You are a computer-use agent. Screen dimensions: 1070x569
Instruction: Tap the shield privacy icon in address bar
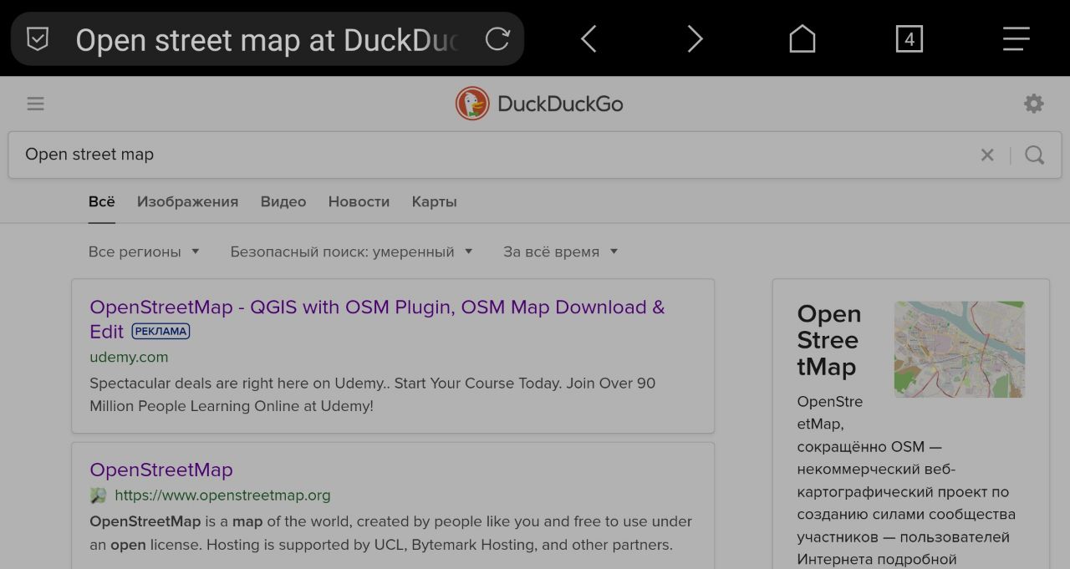38,39
